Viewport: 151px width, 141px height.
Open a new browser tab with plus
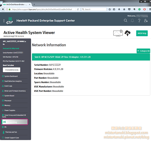click(x=34, y=5)
